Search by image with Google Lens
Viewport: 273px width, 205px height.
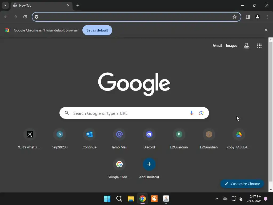click(x=201, y=113)
